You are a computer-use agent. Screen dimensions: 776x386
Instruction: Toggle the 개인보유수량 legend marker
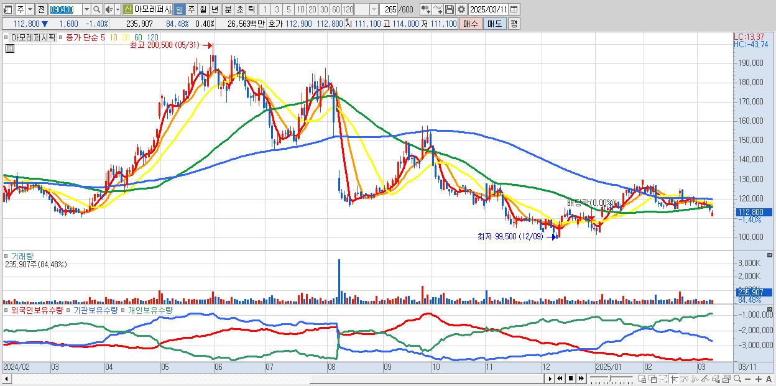124,310
